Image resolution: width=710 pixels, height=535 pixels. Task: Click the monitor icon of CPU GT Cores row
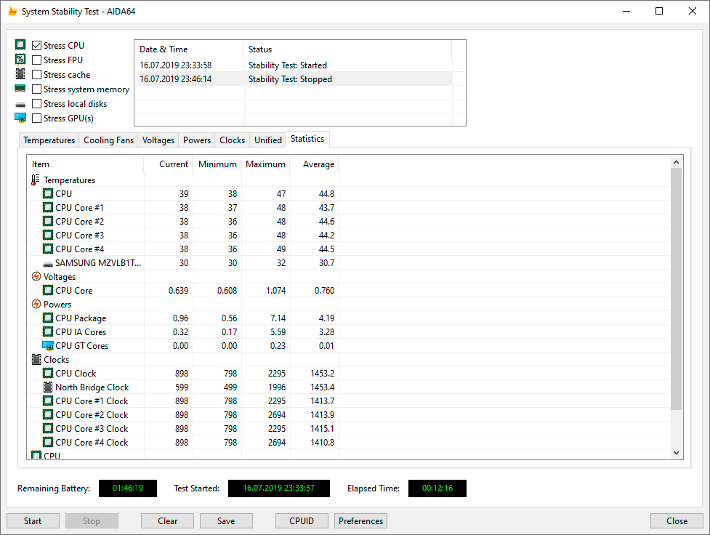(48, 346)
